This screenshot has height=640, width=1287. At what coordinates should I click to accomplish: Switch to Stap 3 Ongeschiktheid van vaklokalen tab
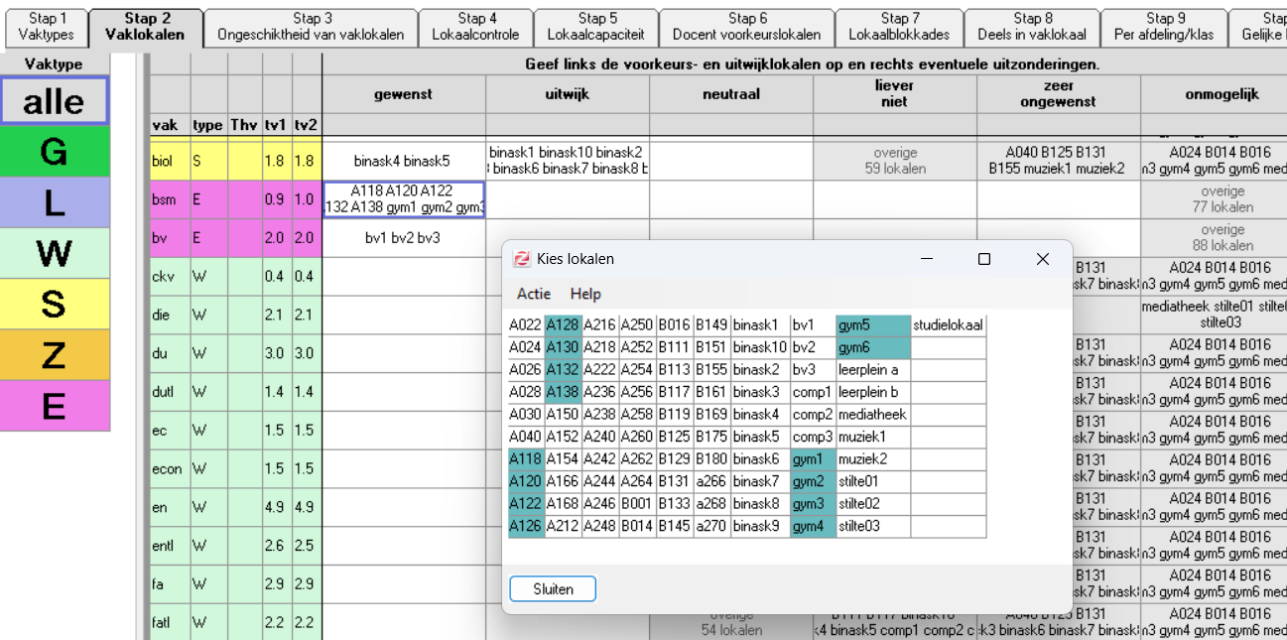[312, 27]
